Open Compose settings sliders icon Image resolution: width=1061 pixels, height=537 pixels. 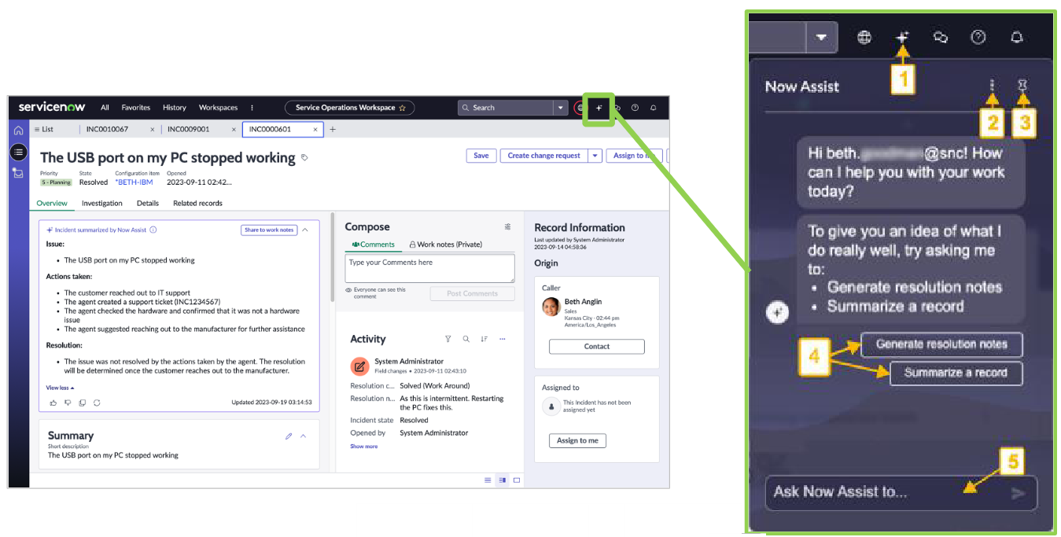(x=507, y=226)
